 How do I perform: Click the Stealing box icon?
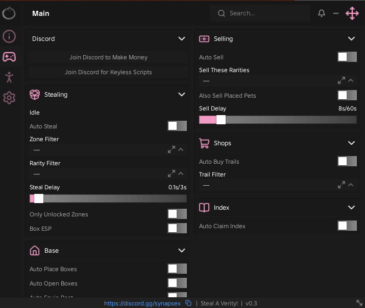[x=35, y=95]
